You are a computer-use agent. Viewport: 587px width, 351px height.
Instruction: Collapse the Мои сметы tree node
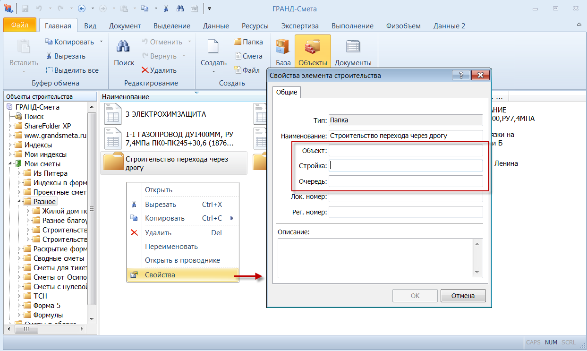point(11,164)
